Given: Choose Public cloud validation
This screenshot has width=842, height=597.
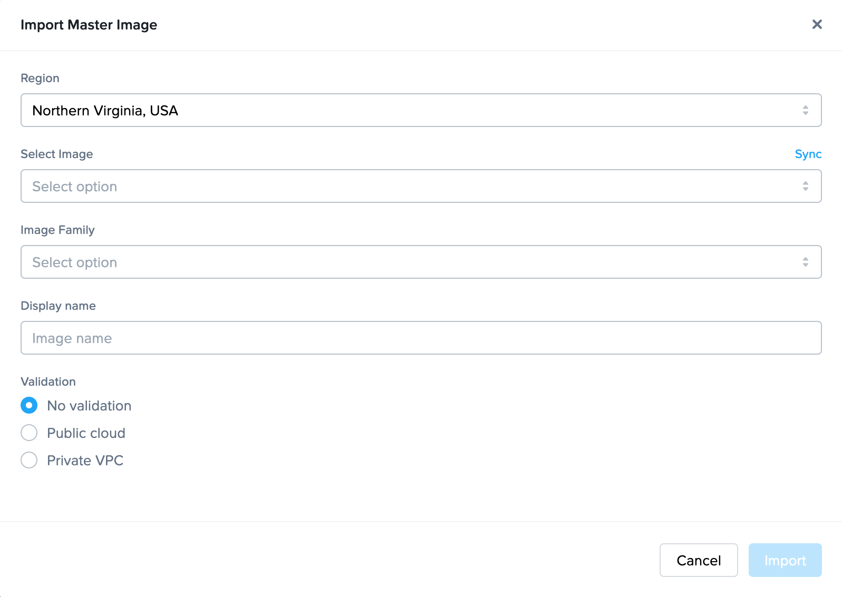Looking at the screenshot, I should point(29,433).
